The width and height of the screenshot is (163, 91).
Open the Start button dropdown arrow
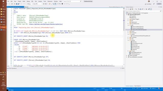click(x=48, y=4)
